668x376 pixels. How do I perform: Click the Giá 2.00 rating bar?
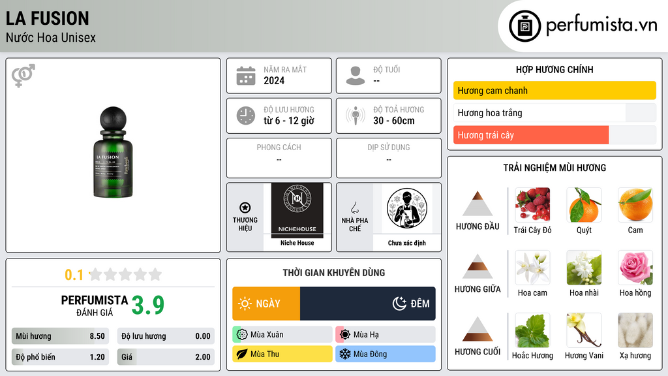click(x=166, y=357)
